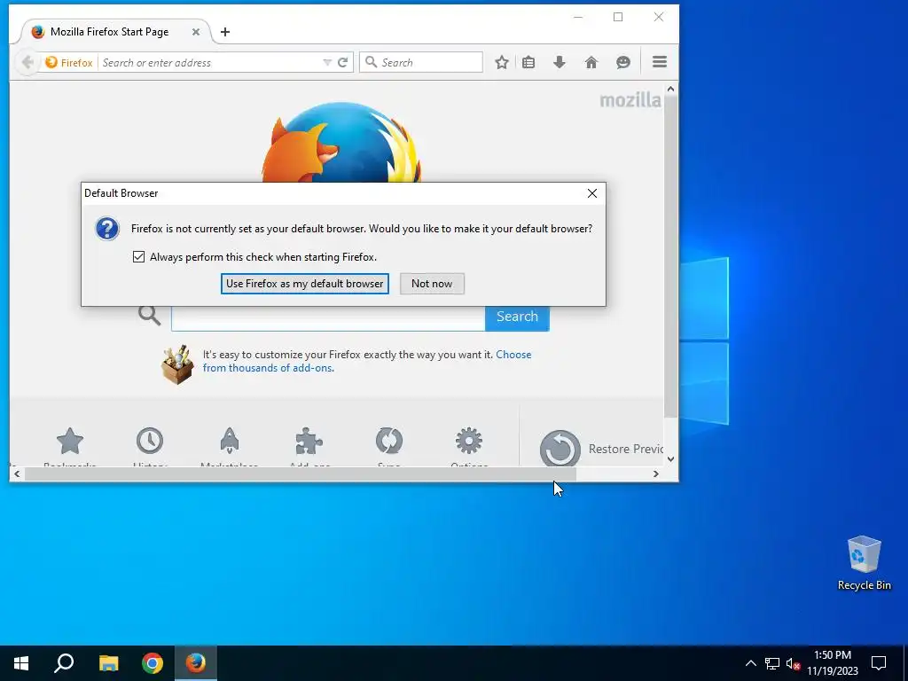Open the downloads arrow icon
This screenshot has height=681, width=908.
(560, 63)
